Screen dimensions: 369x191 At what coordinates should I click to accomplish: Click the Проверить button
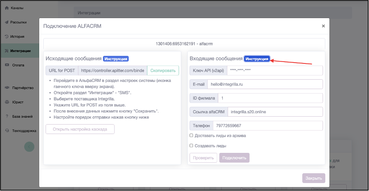pyautogui.click(x=203, y=158)
